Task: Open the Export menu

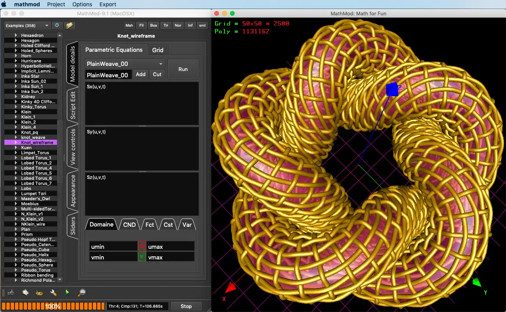Action: point(108,4)
